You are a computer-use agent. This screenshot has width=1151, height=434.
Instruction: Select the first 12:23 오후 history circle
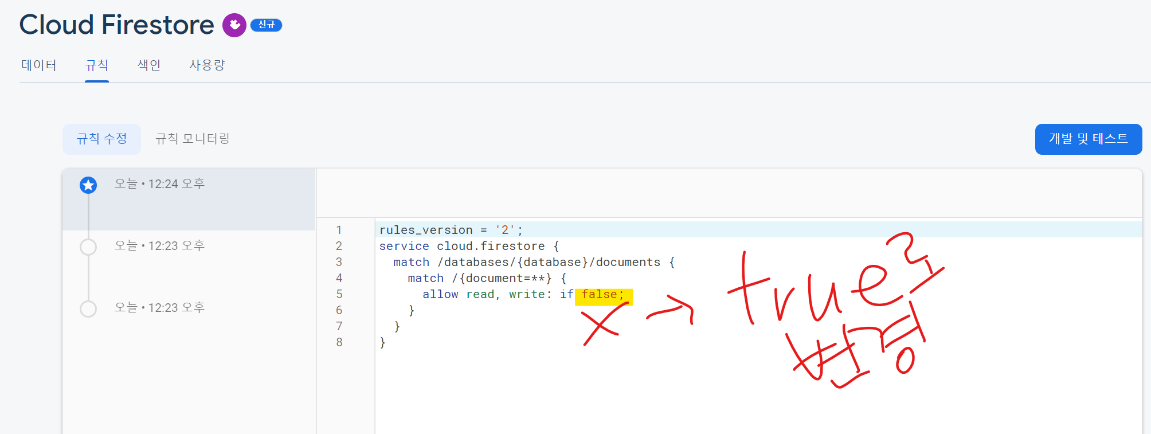(88, 247)
